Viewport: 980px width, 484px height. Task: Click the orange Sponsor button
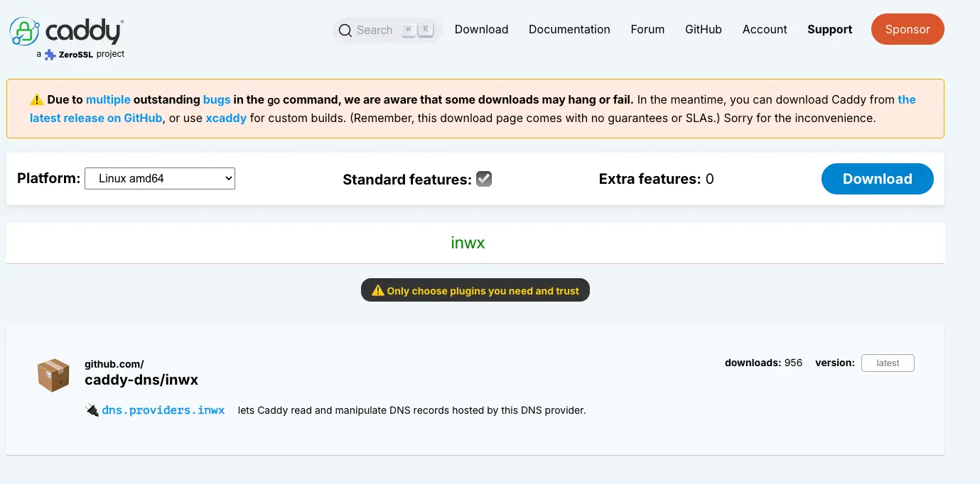click(907, 29)
